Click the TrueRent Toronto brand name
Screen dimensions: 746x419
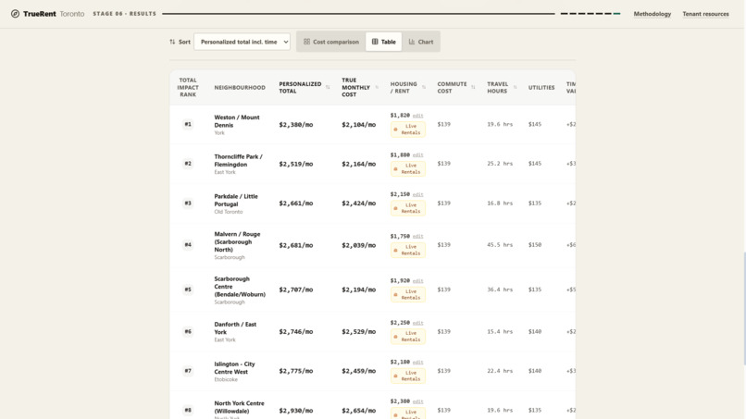tap(54, 14)
